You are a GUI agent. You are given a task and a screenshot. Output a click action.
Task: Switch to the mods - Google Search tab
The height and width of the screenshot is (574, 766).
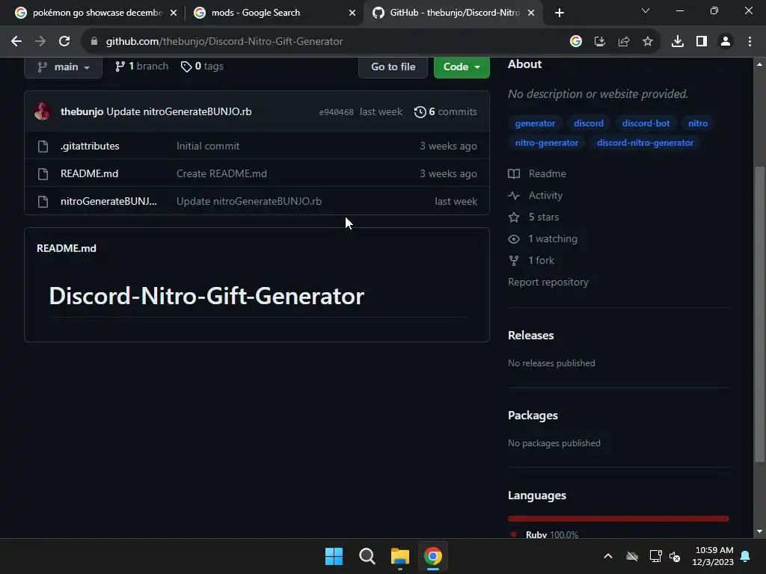(x=274, y=13)
